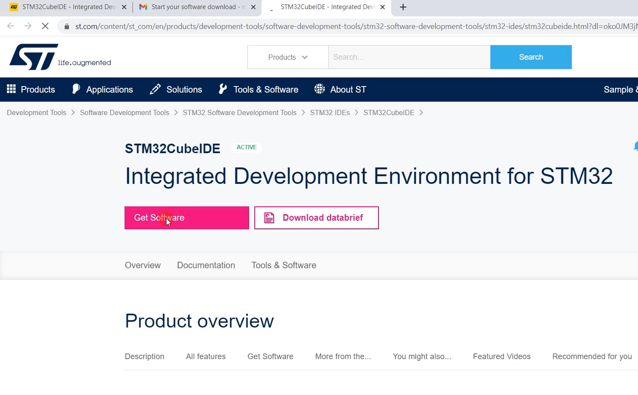Screen dimensions: 638x395
Task: Click the STM32CubeIDE breadcrumb
Action: (x=389, y=112)
